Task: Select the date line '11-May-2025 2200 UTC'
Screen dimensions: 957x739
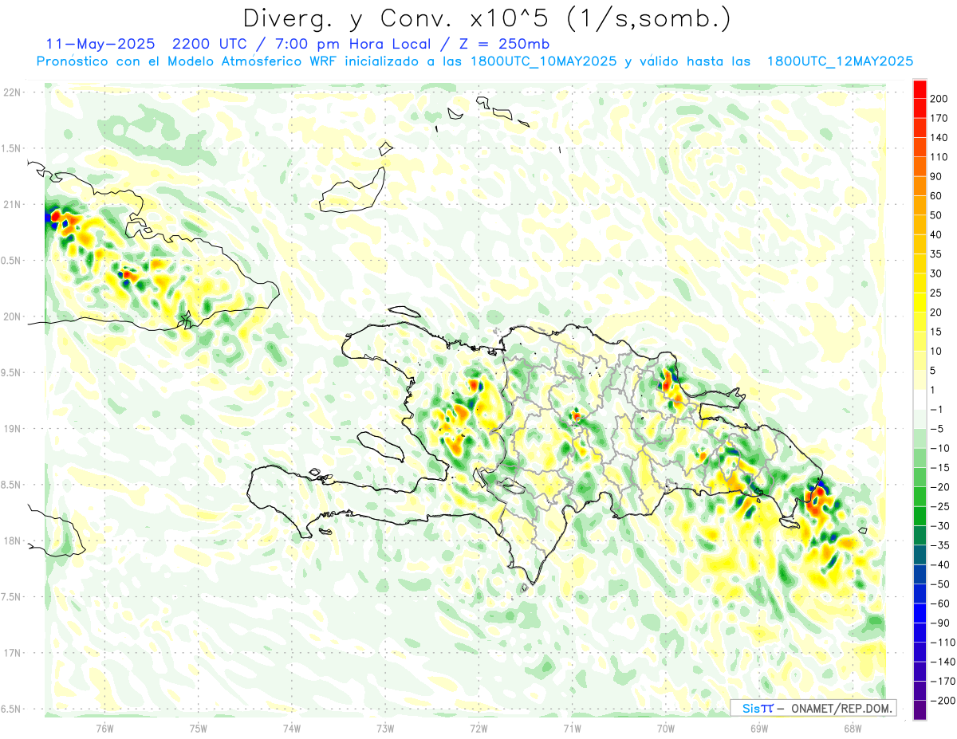Action: click(x=146, y=43)
